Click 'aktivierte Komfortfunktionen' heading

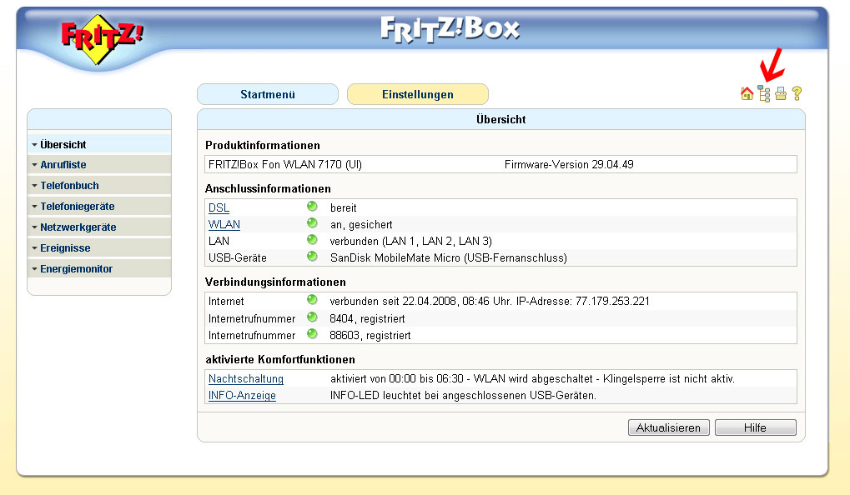pos(280,359)
